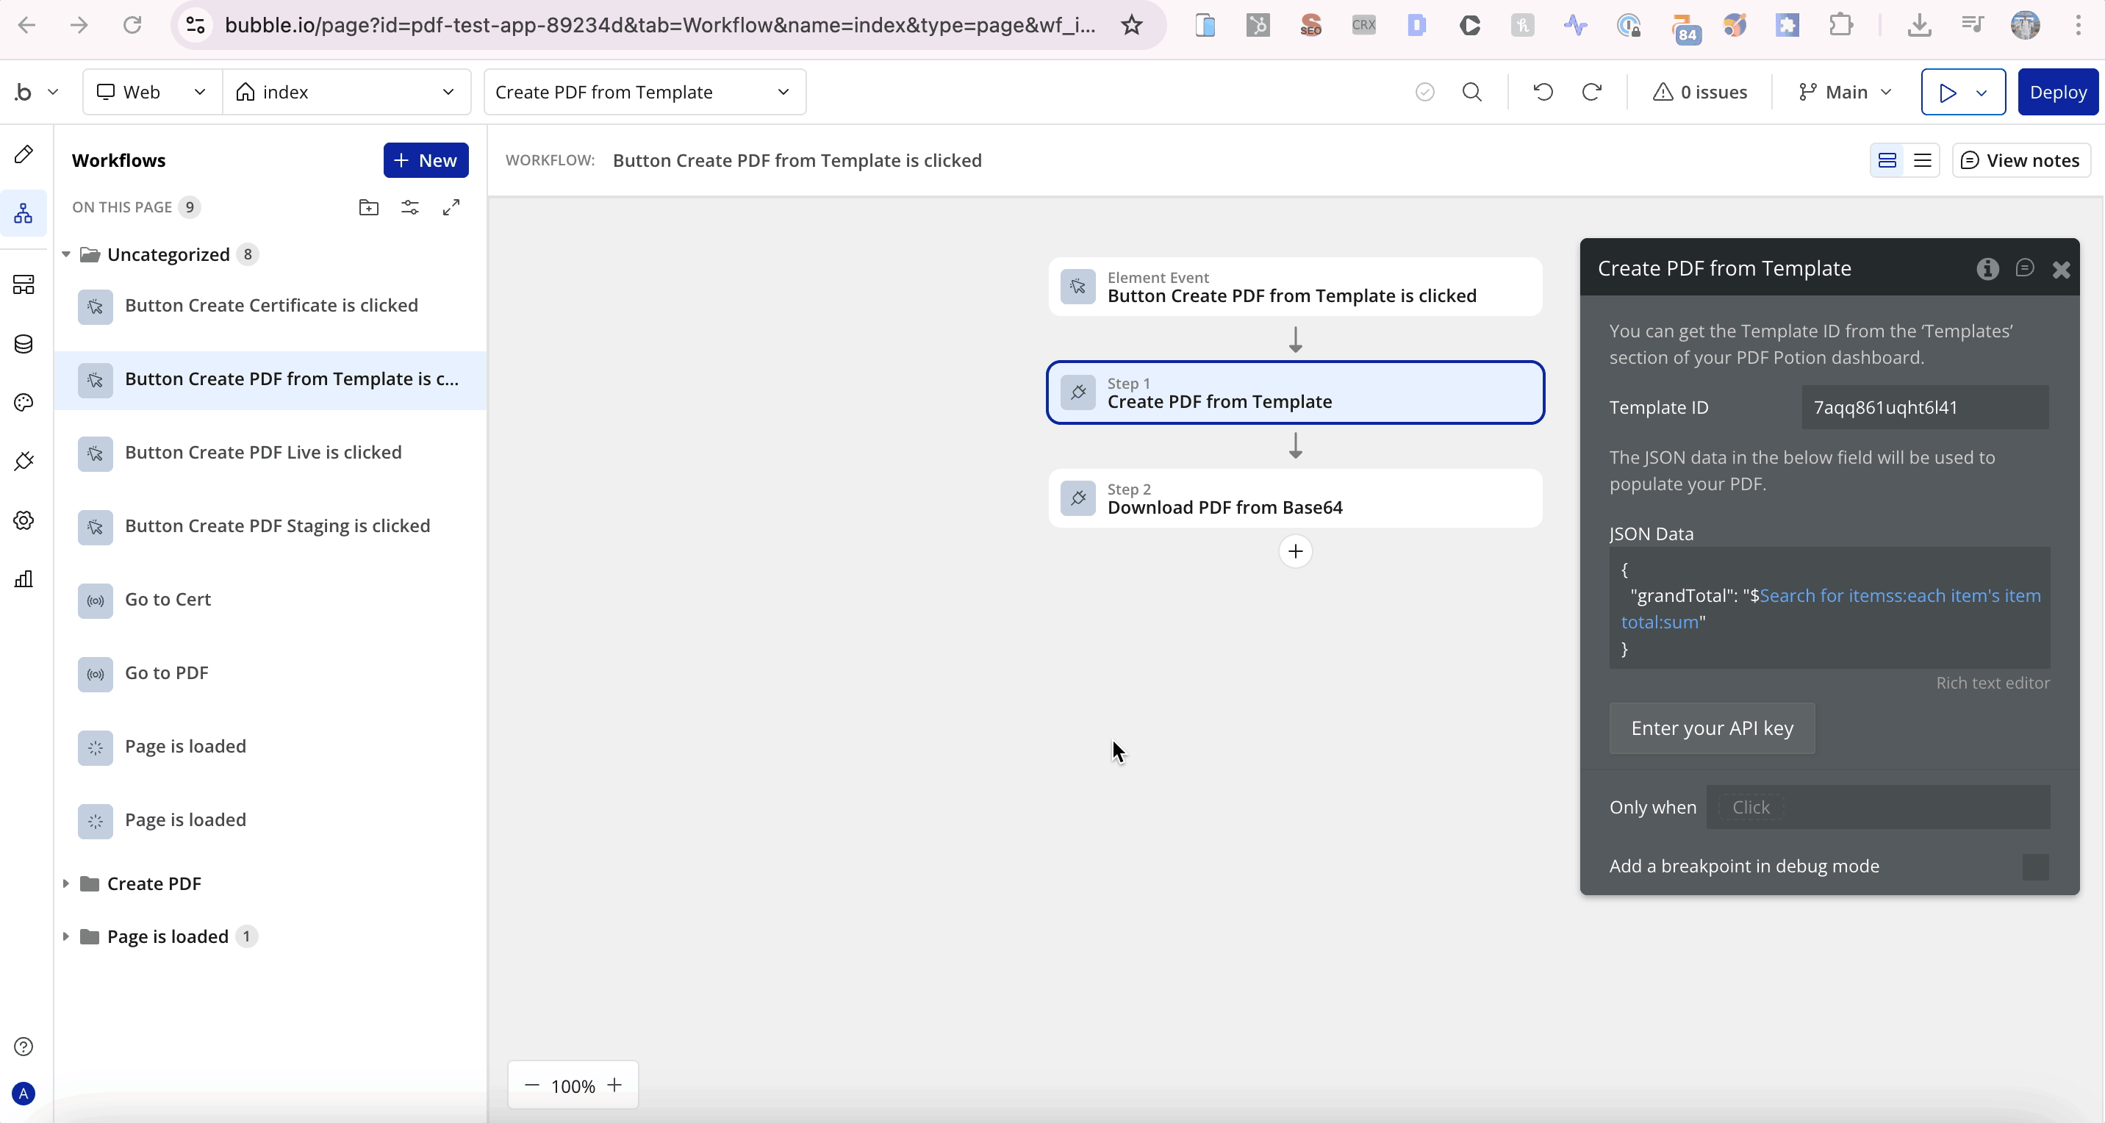Open Settings gear icon in sidebar
This screenshot has width=2105, height=1123.
[24, 520]
